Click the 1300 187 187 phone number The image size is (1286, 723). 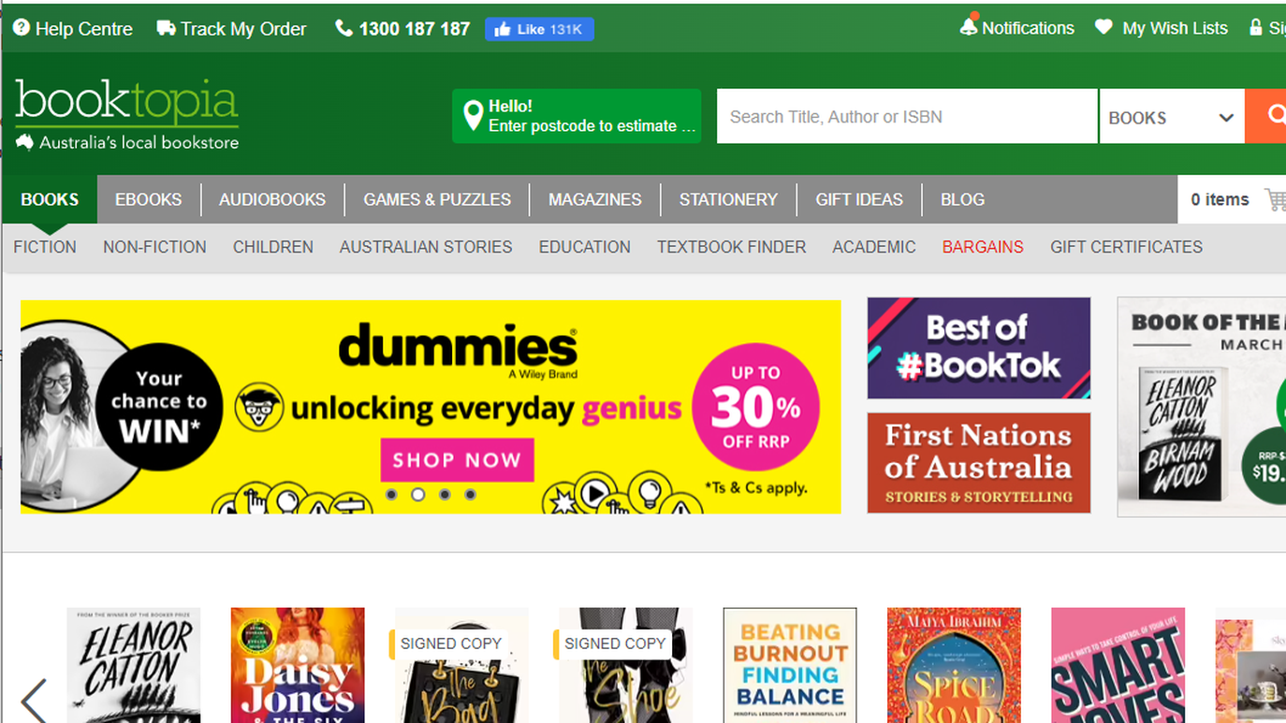pos(415,29)
